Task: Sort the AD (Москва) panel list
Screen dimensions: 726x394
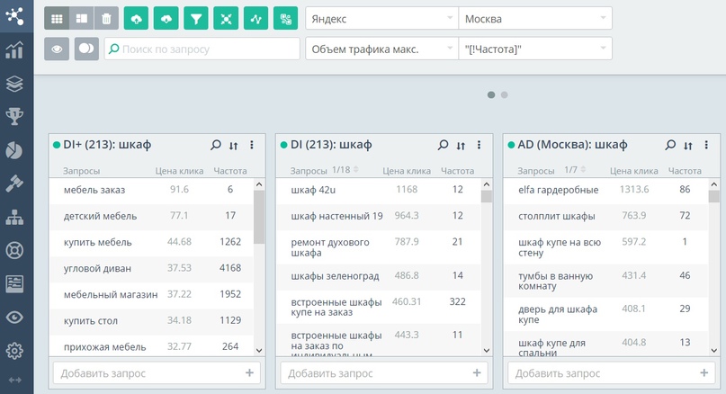Action: 688,146
